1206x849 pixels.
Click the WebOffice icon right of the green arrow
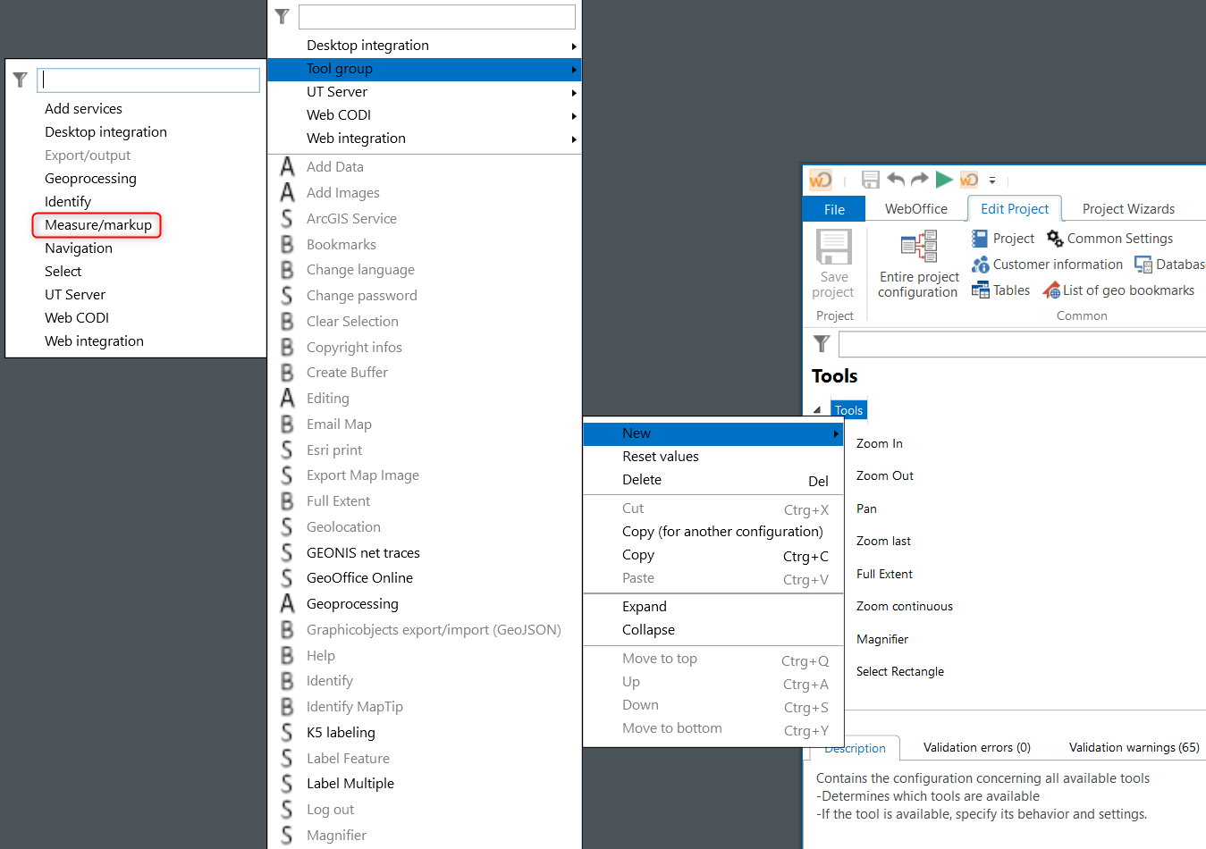point(969,180)
